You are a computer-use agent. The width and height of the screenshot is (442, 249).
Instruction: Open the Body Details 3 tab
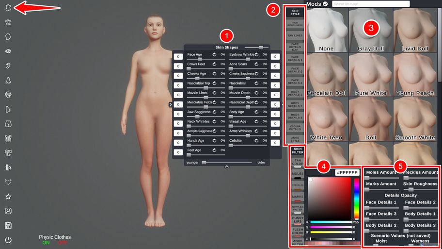(295, 116)
